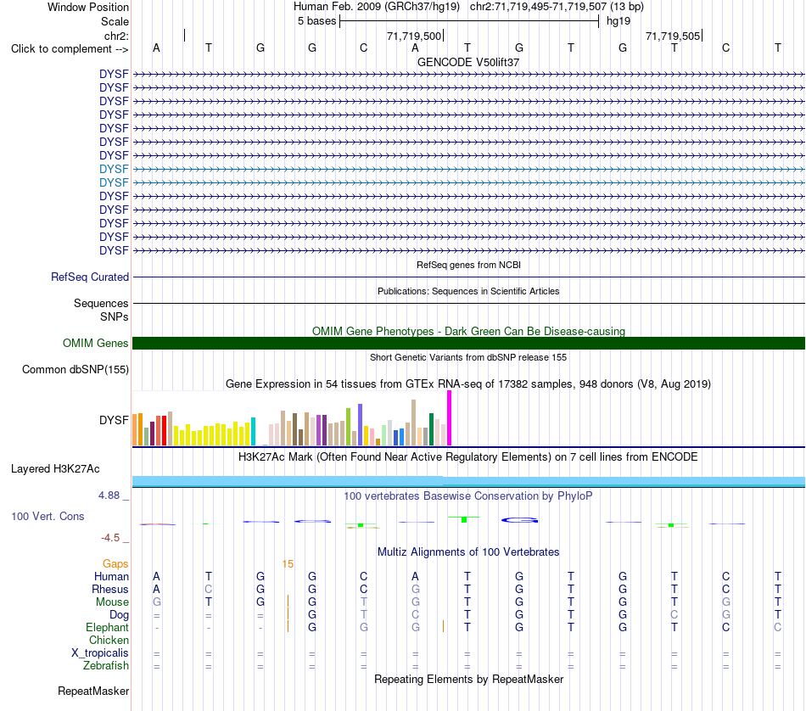This screenshot has width=806, height=711.
Task: Open the GENCODE V50lift37 track title
Action: click(468, 62)
